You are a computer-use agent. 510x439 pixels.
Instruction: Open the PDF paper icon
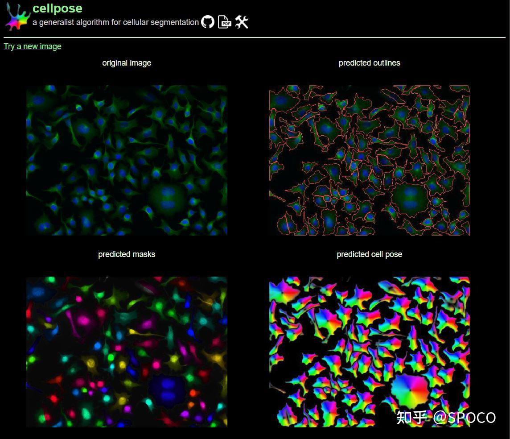point(224,22)
